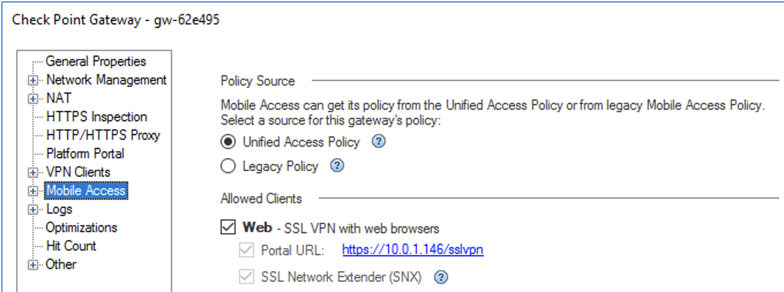Expand the Mobile Access tree node

33,191
